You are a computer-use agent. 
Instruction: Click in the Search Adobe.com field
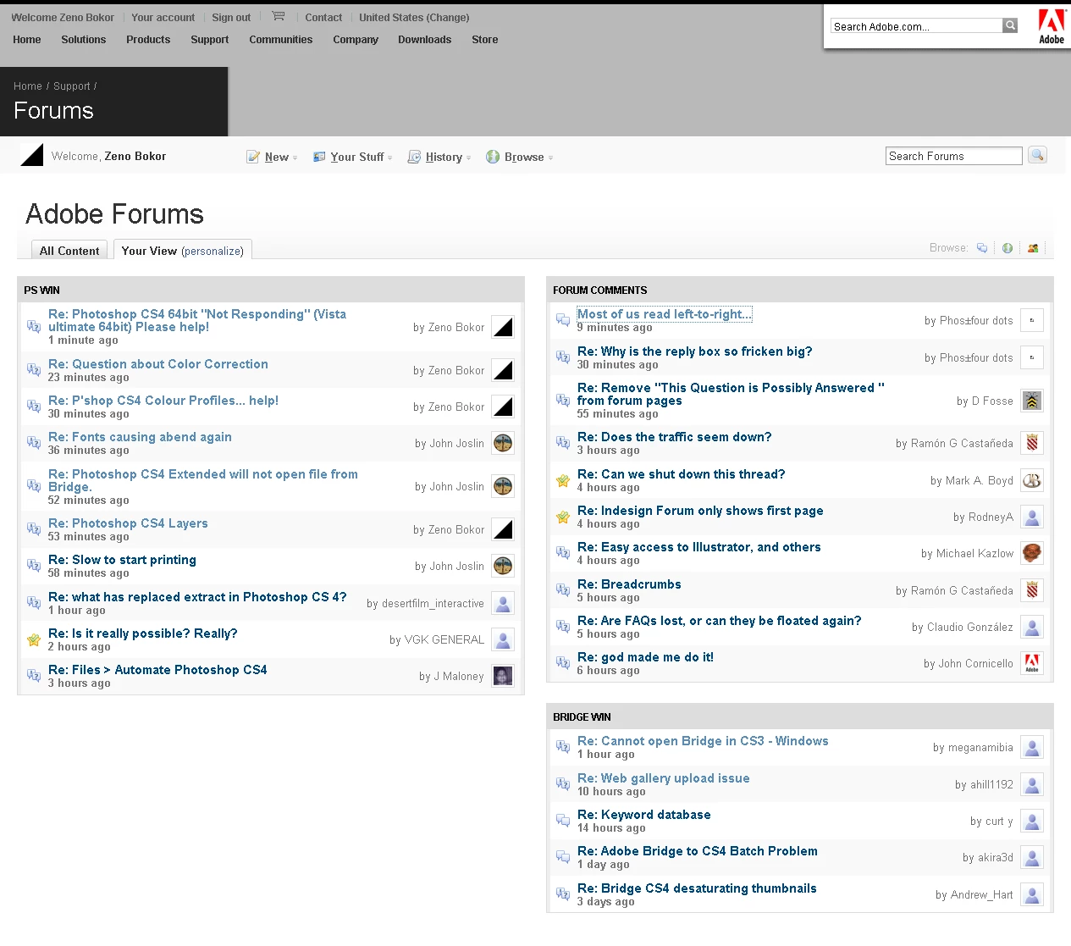(917, 26)
